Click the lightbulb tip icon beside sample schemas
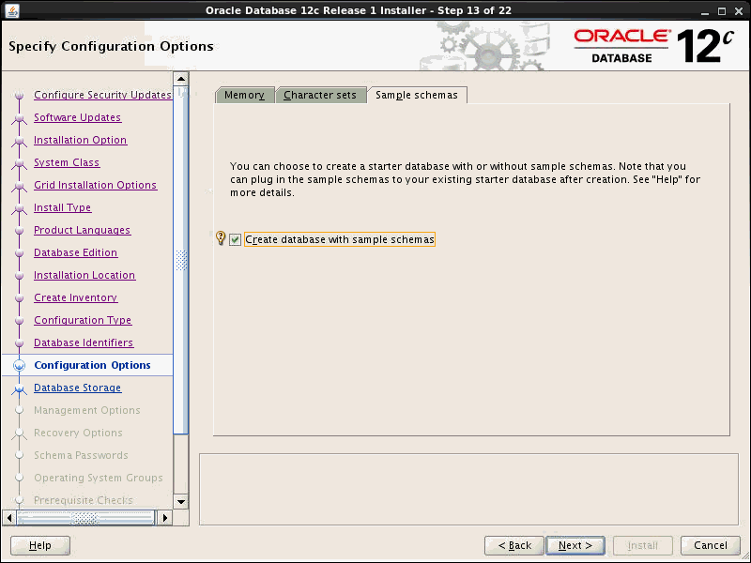The height and width of the screenshot is (563, 751). pos(220,239)
